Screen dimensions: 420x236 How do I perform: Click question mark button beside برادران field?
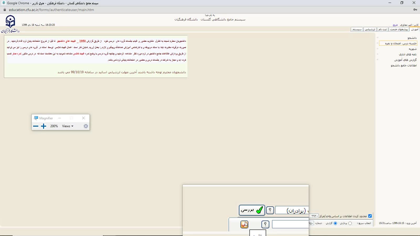(270, 210)
